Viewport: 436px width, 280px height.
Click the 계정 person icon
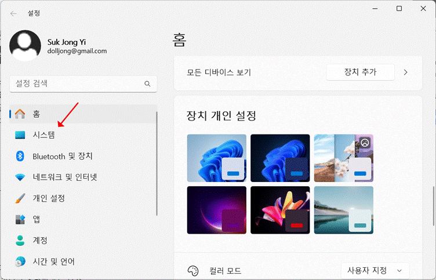(20, 241)
